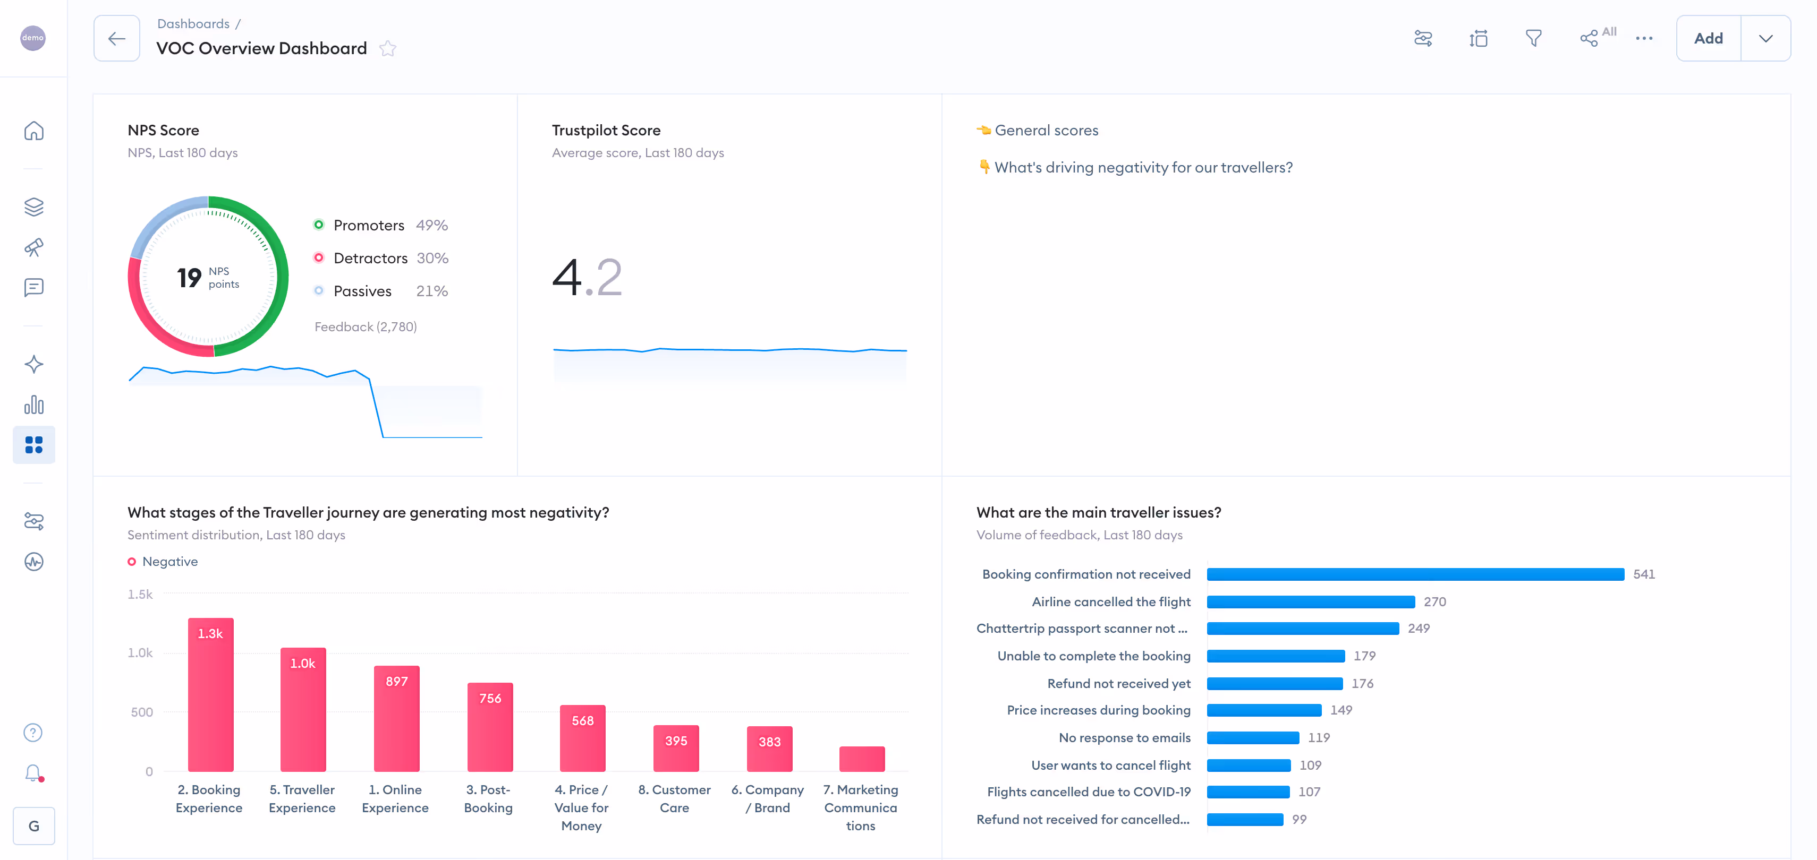This screenshot has width=1817, height=860.
Task: Expand the Add button dropdown chevron
Action: 1765,39
